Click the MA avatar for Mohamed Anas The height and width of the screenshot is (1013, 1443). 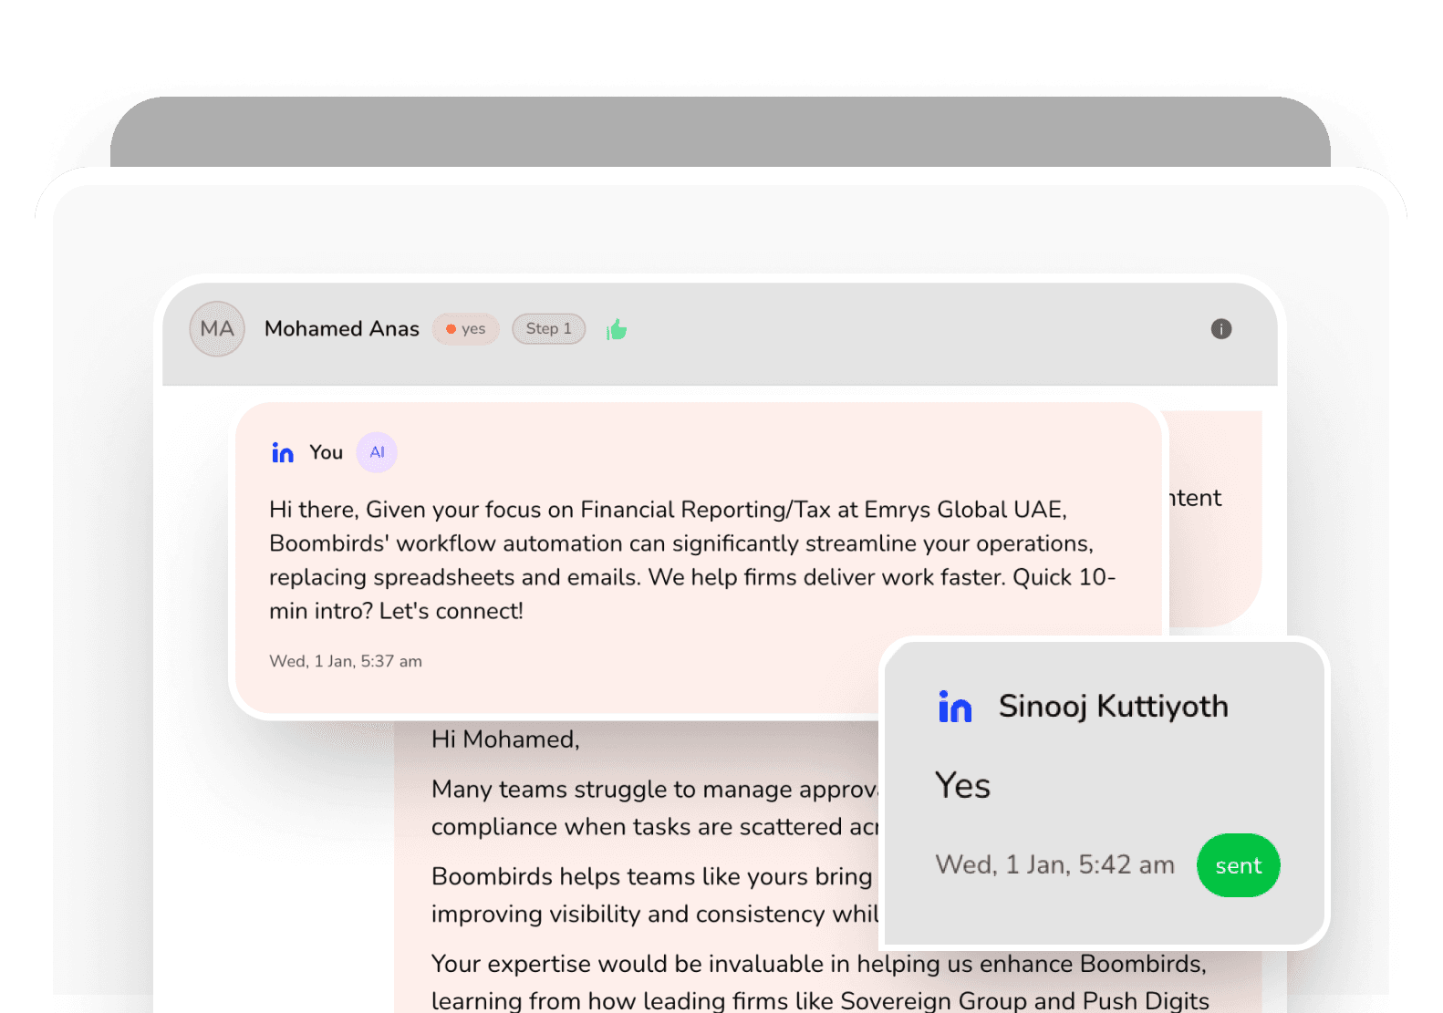point(217,329)
